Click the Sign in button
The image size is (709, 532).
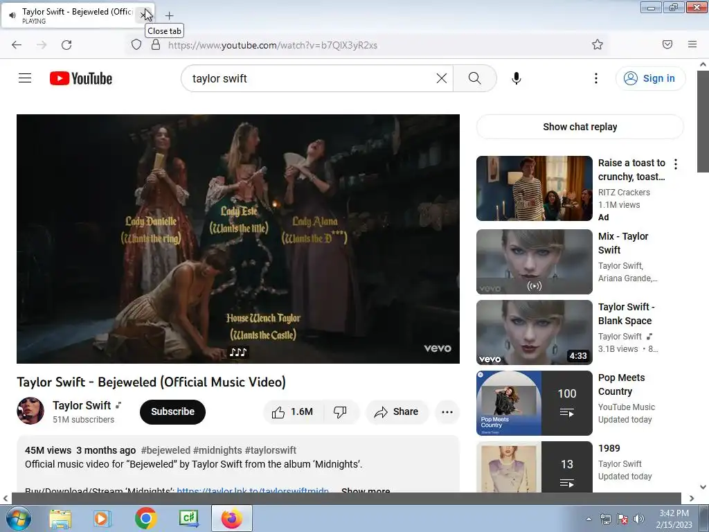point(650,78)
